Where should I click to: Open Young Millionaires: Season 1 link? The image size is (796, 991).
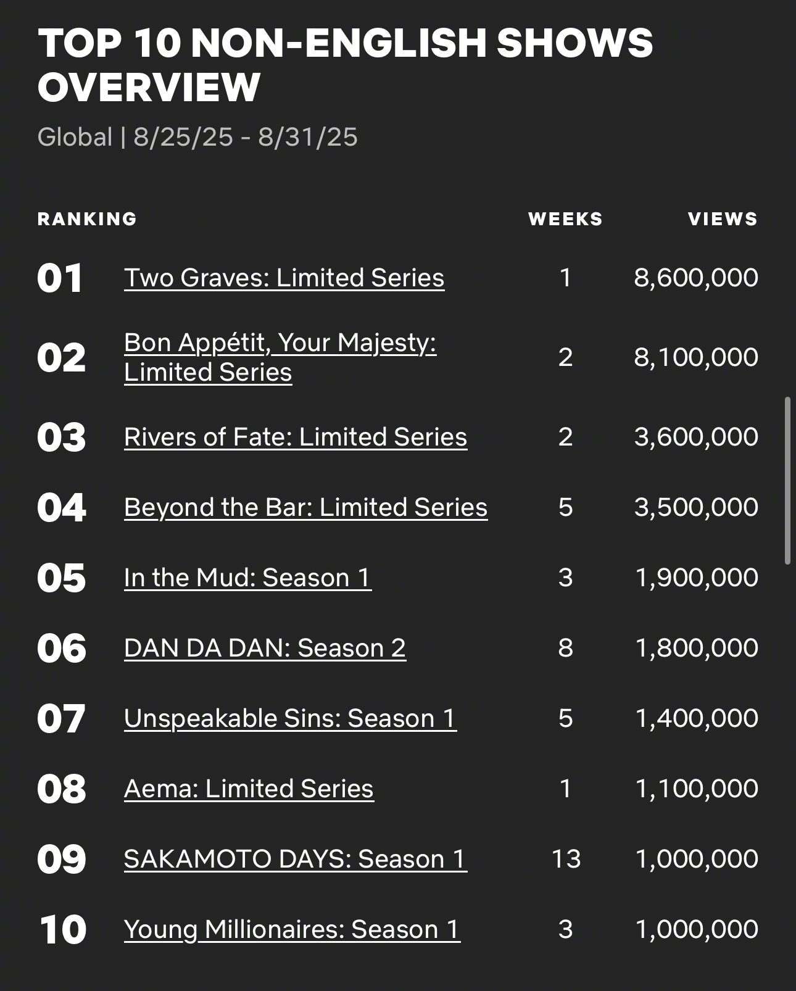[x=292, y=930]
